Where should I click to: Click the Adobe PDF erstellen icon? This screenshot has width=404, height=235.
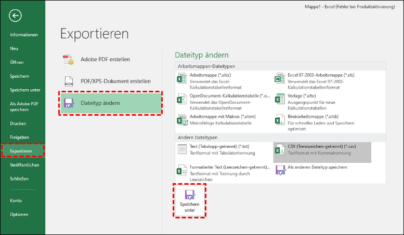69,59
